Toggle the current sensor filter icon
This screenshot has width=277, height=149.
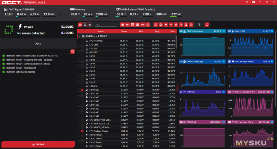pyautogui.click(x=171, y=25)
